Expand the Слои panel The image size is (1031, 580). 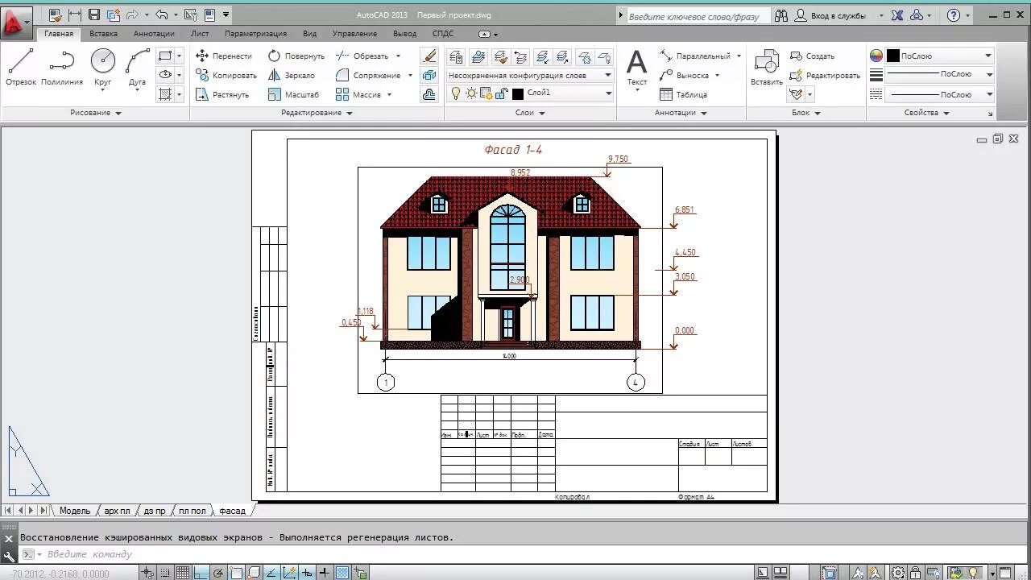[x=530, y=113]
